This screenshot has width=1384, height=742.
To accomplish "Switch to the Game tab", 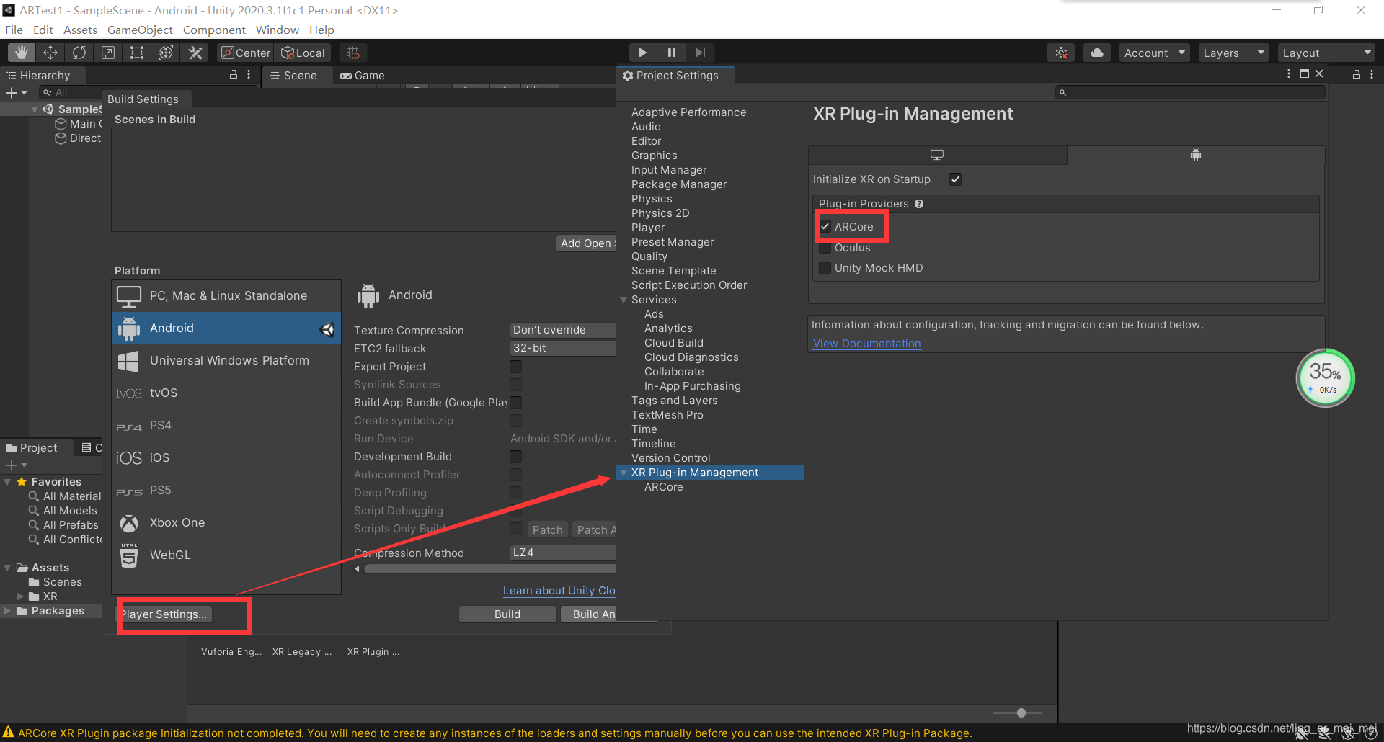I will 362,76.
